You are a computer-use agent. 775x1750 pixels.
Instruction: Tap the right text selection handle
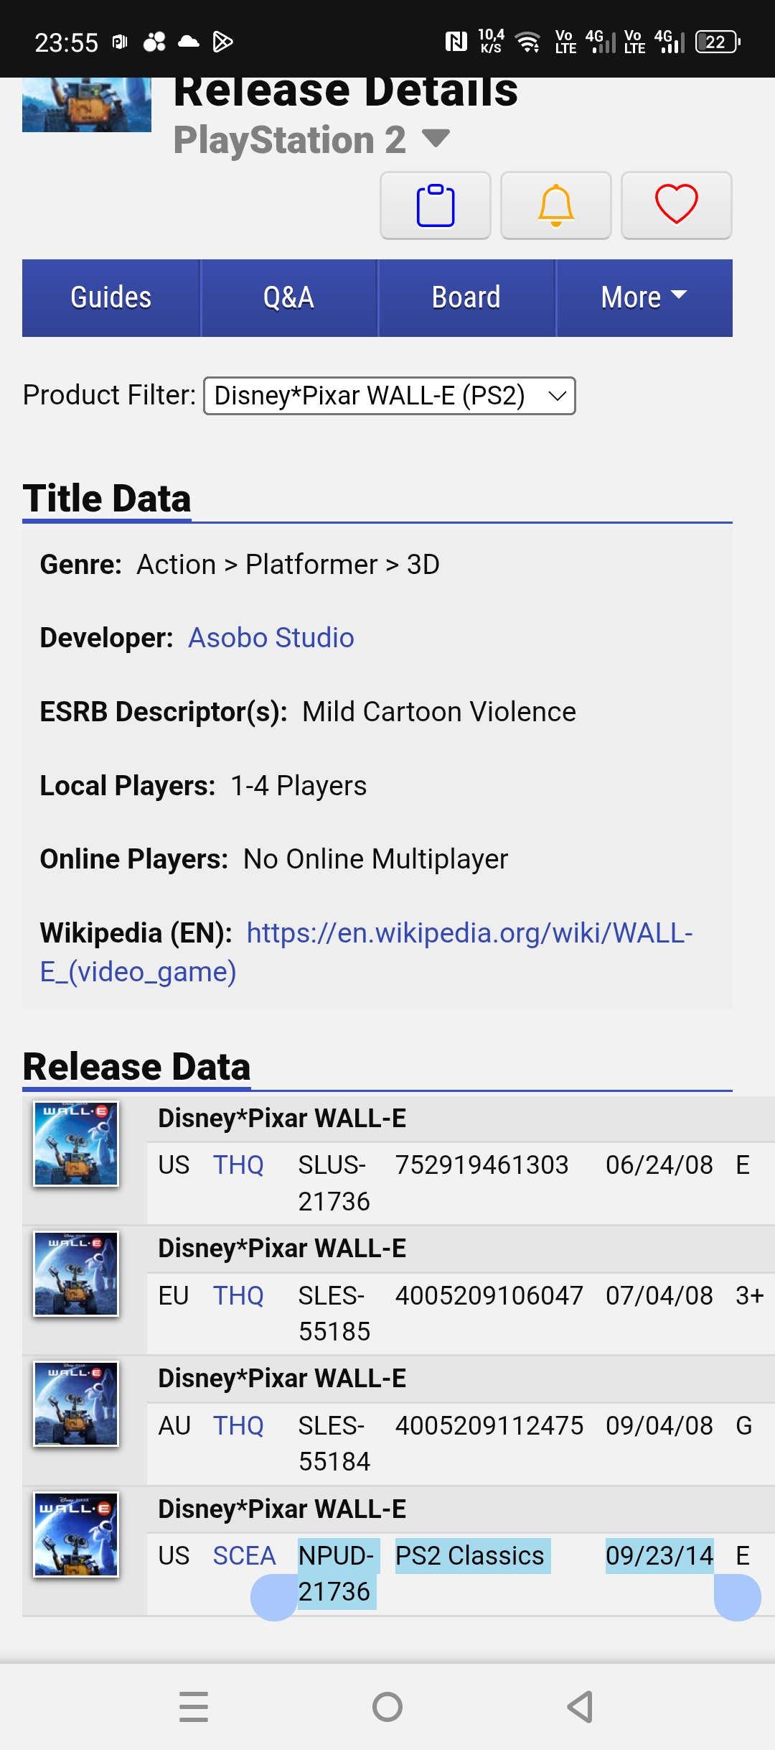tap(737, 1597)
